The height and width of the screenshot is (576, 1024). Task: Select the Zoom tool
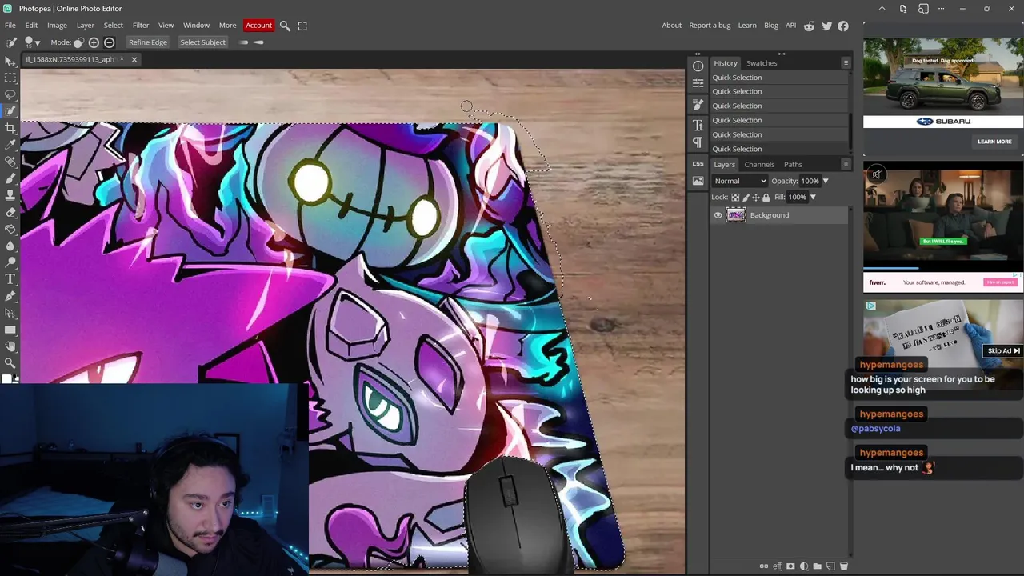point(10,363)
